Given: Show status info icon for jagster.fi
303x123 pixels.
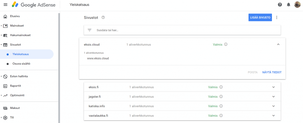Looking at the screenshot, I should [221, 97].
